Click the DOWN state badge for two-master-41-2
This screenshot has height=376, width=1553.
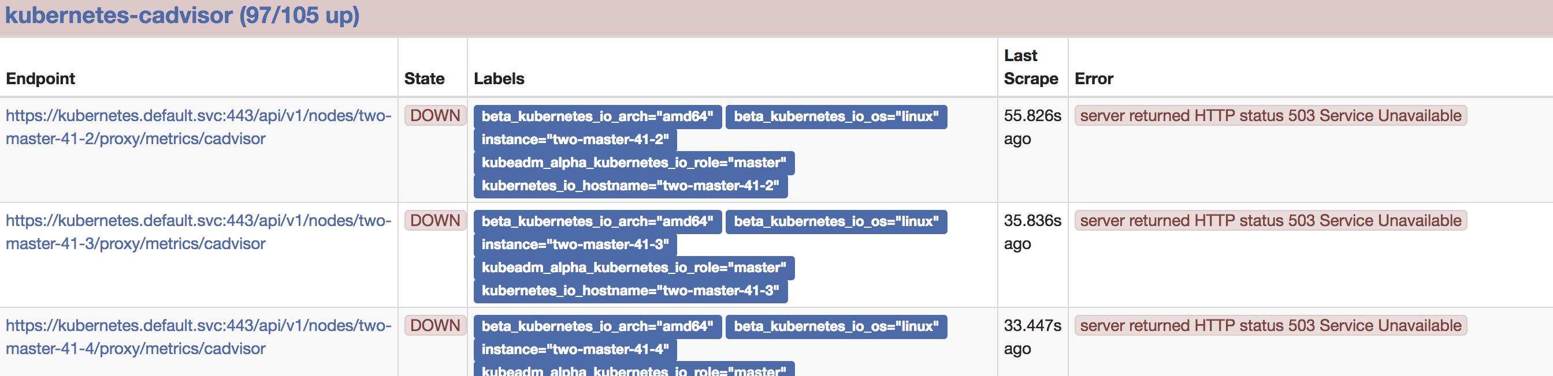pyautogui.click(x=435, y=115)
